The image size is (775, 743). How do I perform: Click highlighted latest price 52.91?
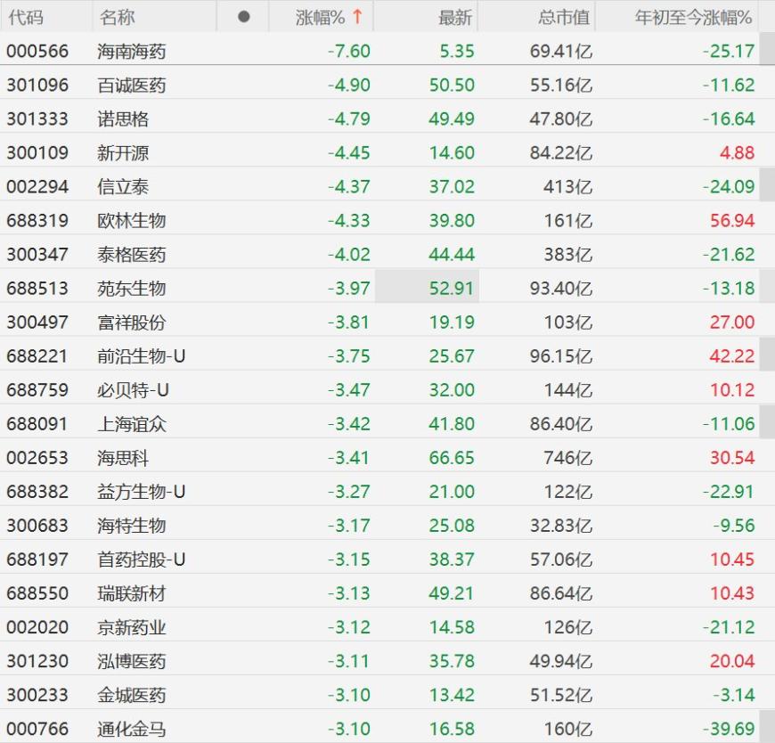[x=452, y=289]
